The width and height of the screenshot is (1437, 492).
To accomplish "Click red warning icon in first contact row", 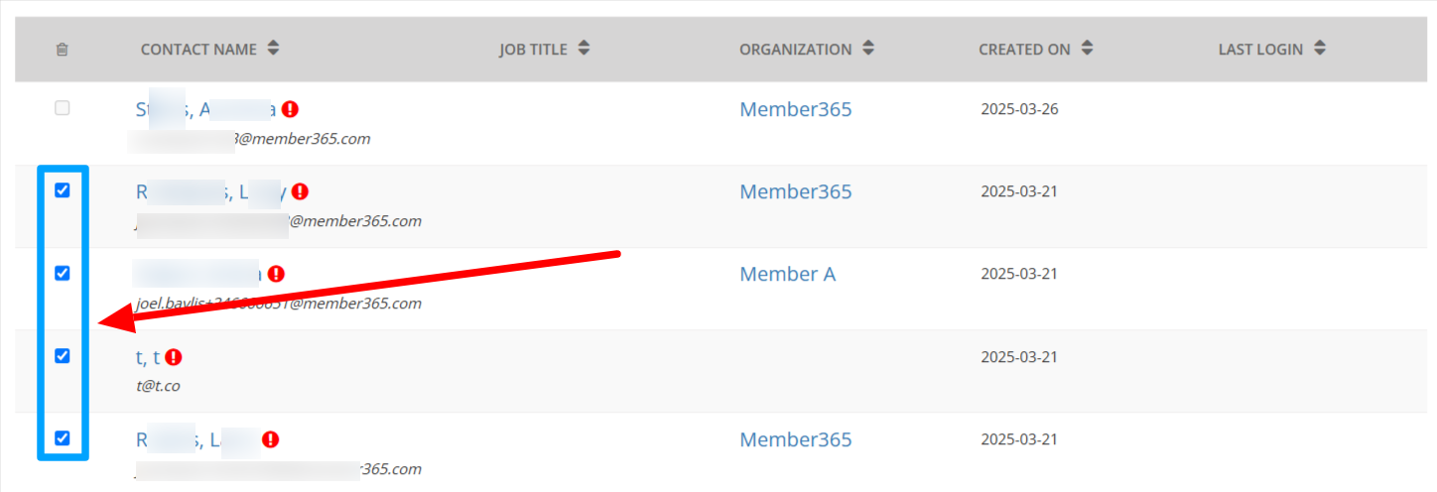I will [x=290, y=109].
